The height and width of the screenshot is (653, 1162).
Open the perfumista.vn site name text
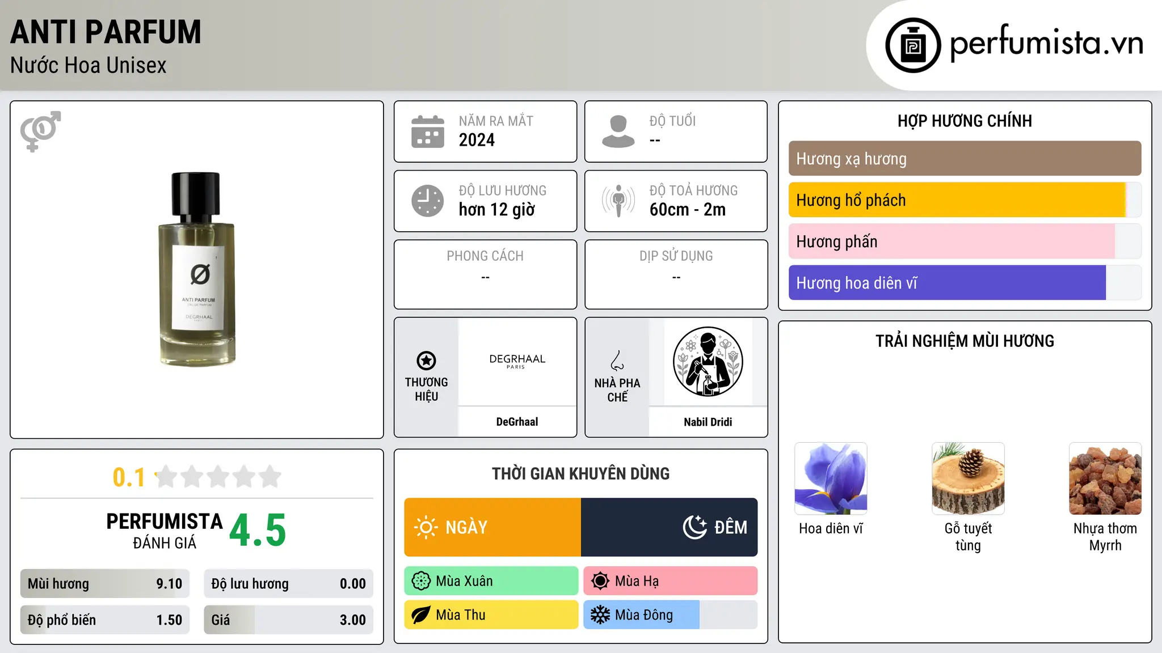point(1047,43)
